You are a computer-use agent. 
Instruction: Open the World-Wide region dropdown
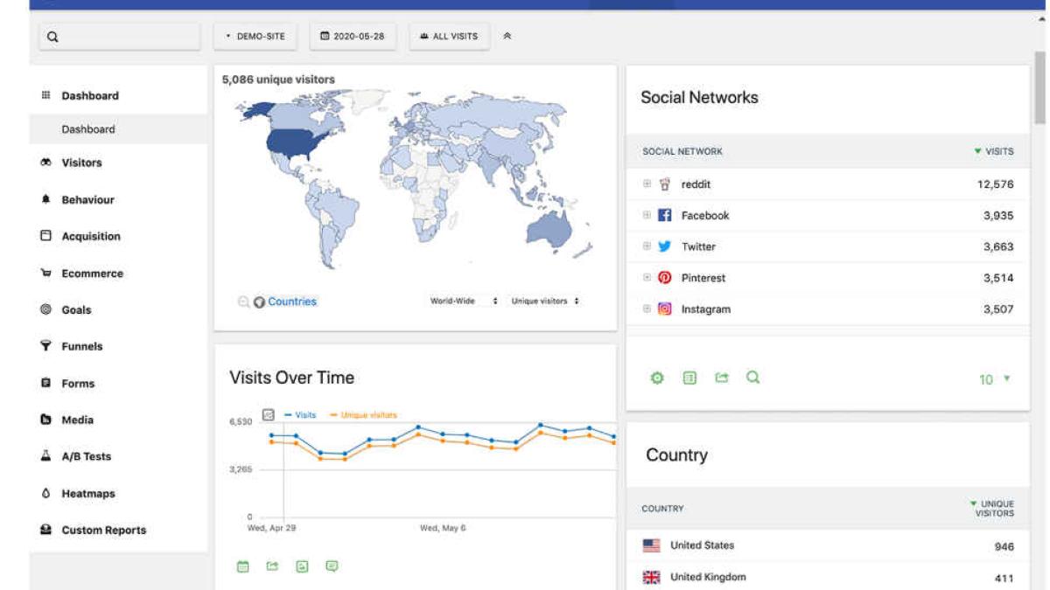point(464,301)
